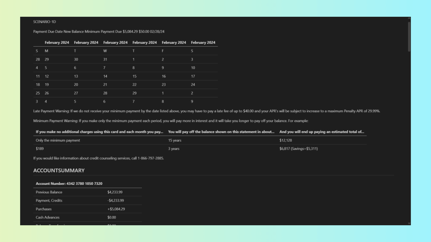
Task: Click the +$5,084.29 Purchases amount
Action: 116,209
